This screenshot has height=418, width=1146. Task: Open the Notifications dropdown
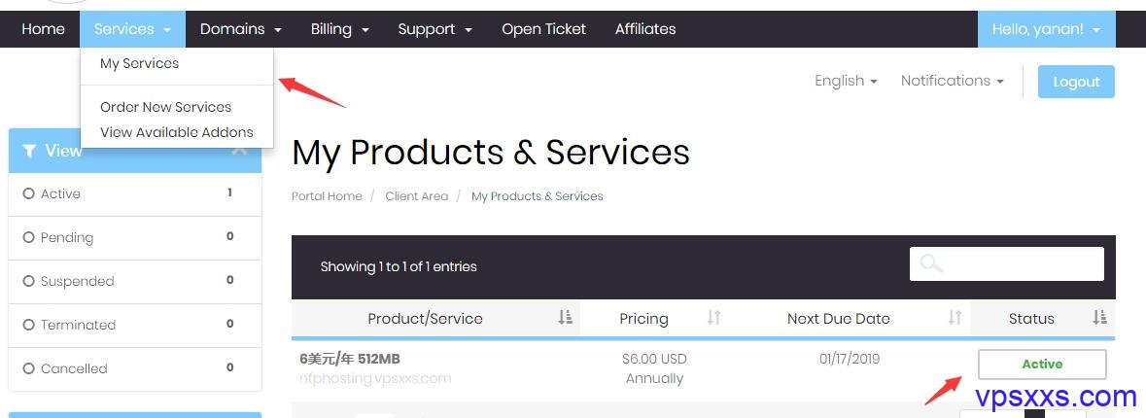pyautogui.click(x=952, y=81)
